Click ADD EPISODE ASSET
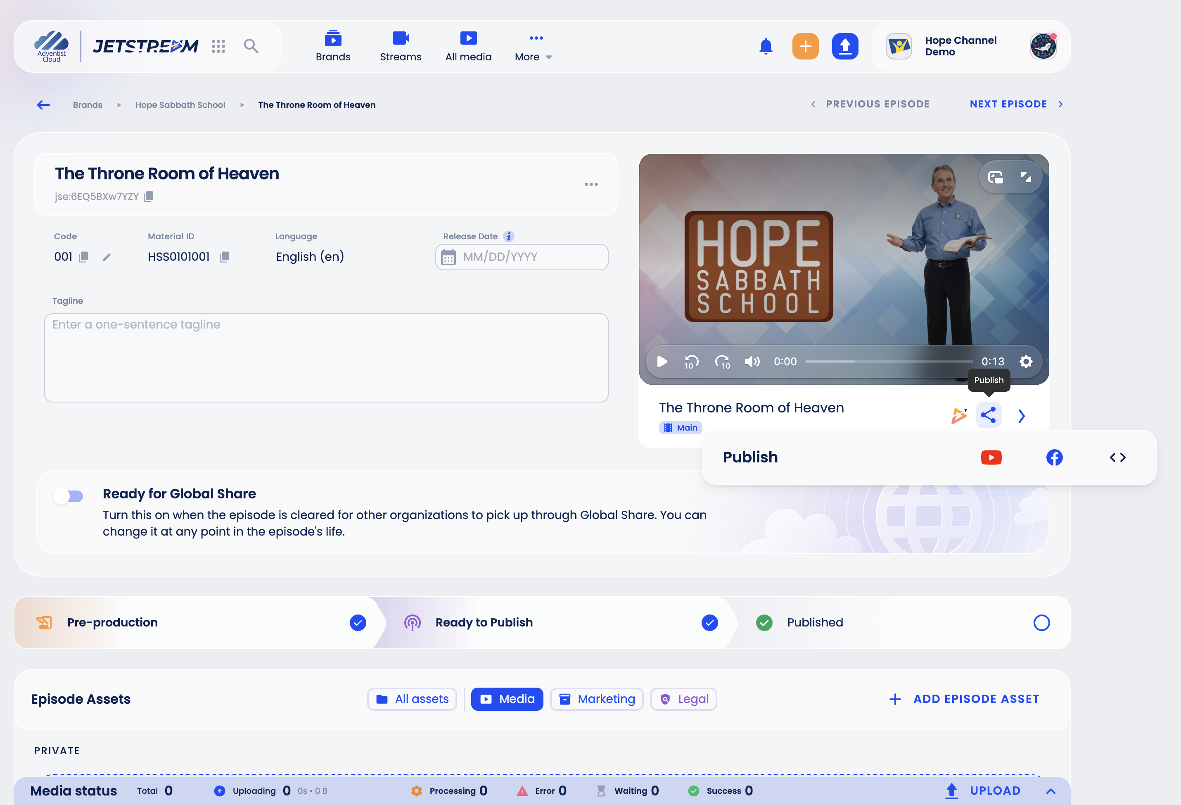1181x805 pixels. (965, 699)
